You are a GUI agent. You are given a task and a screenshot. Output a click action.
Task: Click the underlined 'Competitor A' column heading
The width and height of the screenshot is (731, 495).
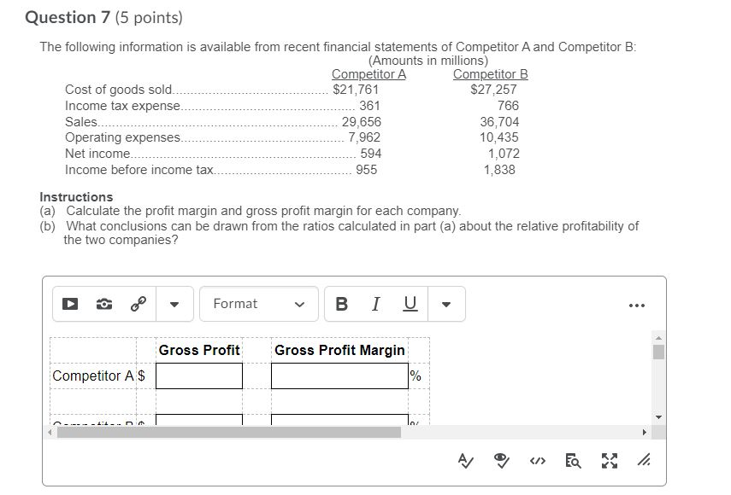click(368, 74)
